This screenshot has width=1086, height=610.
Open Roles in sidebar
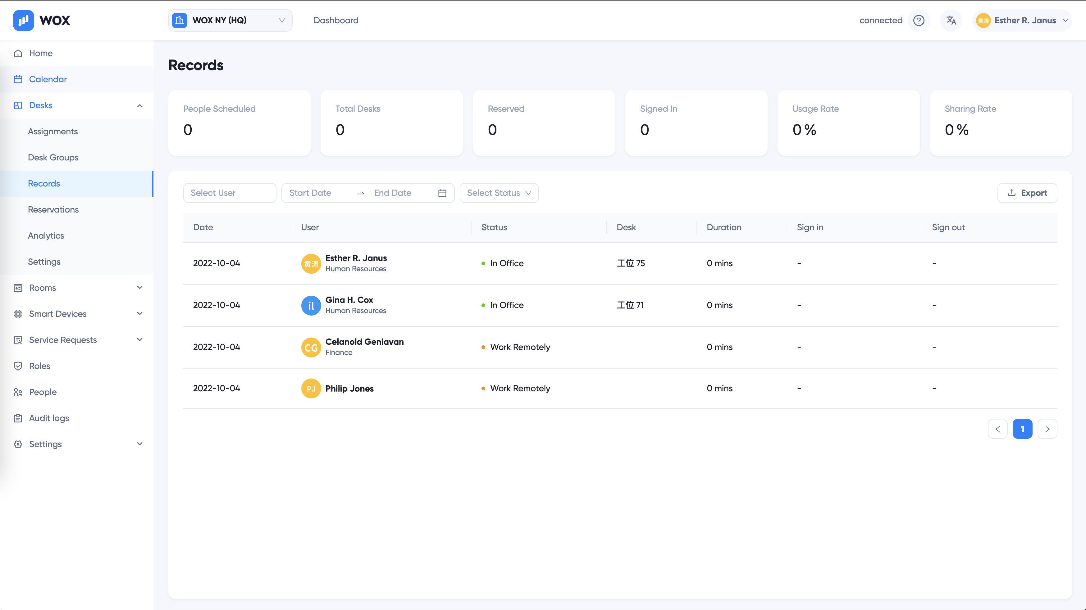coord(76,366)
